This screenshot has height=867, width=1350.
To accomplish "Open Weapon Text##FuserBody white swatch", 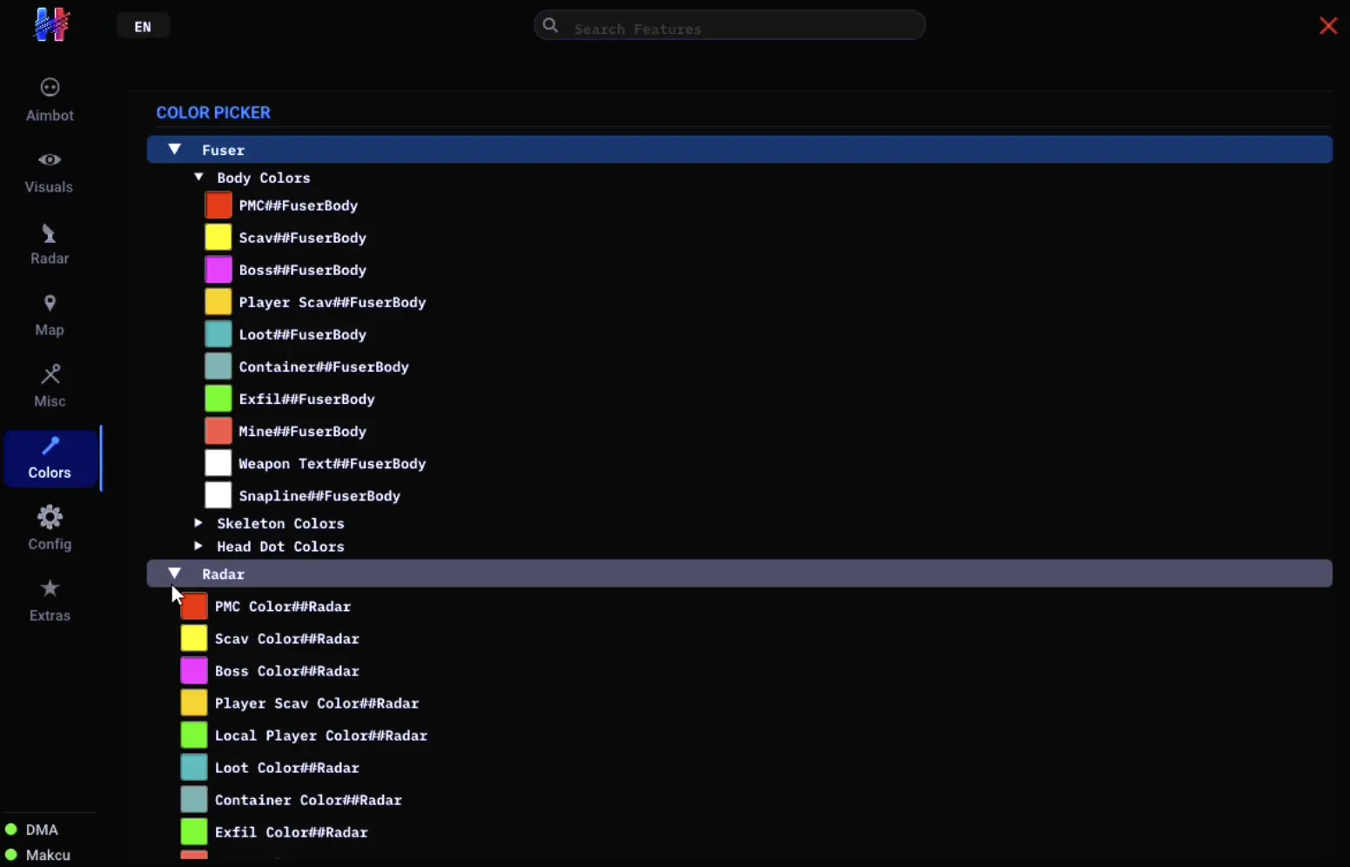I will [218, 463].
